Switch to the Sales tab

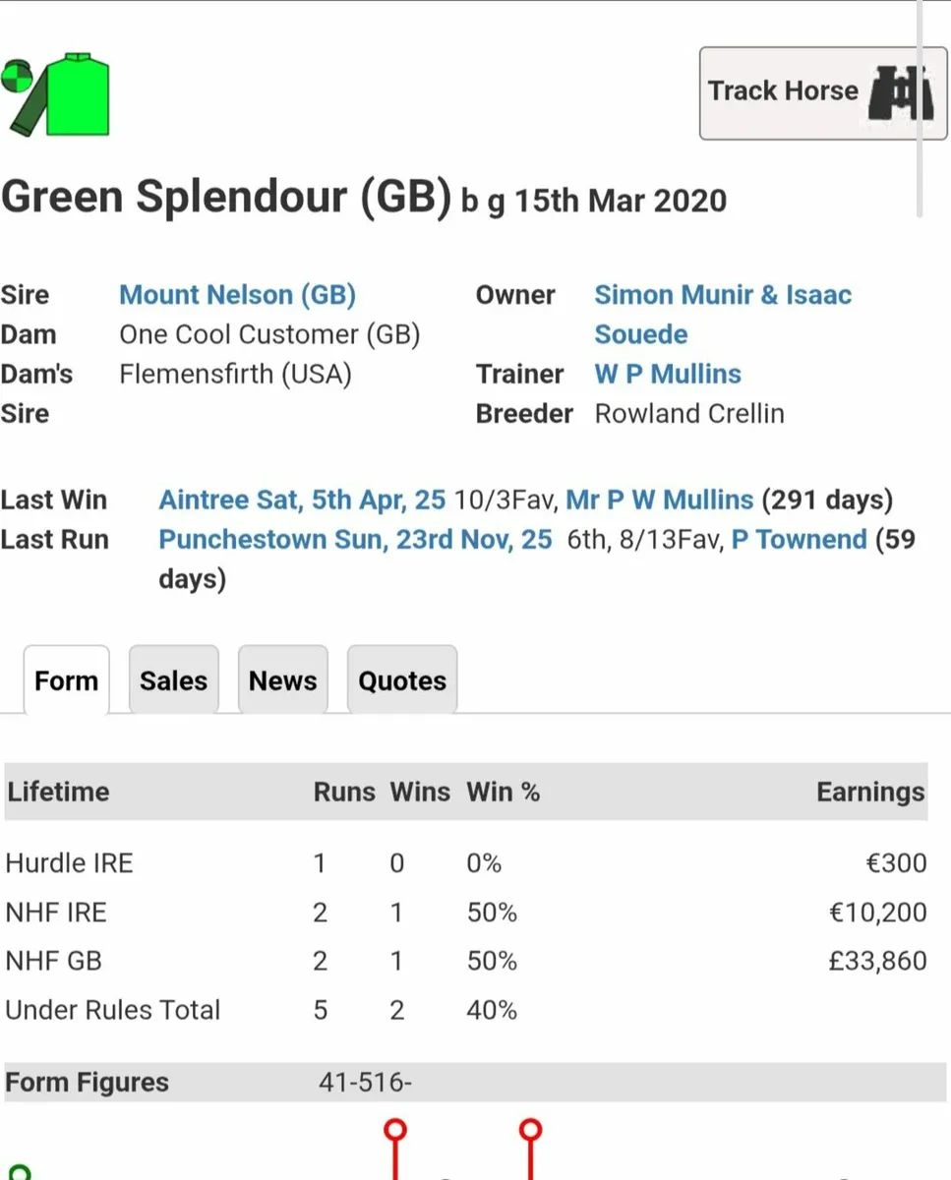click(173, 680)
